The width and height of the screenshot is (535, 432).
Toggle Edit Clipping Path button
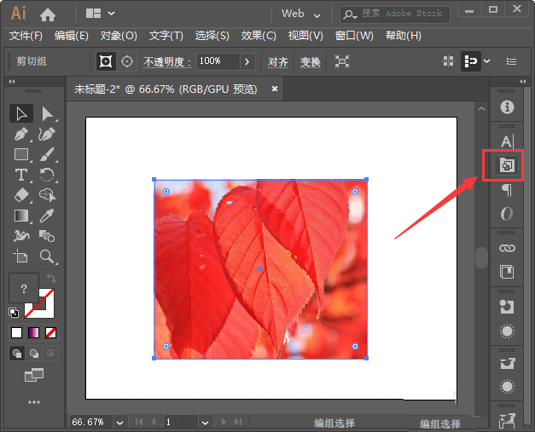tap(106, 61)
